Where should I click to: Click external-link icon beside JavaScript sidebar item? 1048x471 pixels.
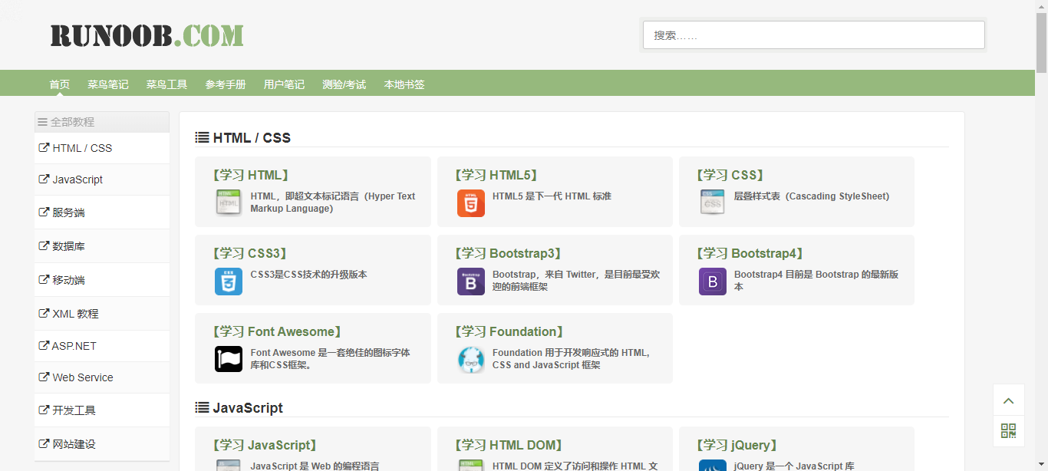(44, 180)
